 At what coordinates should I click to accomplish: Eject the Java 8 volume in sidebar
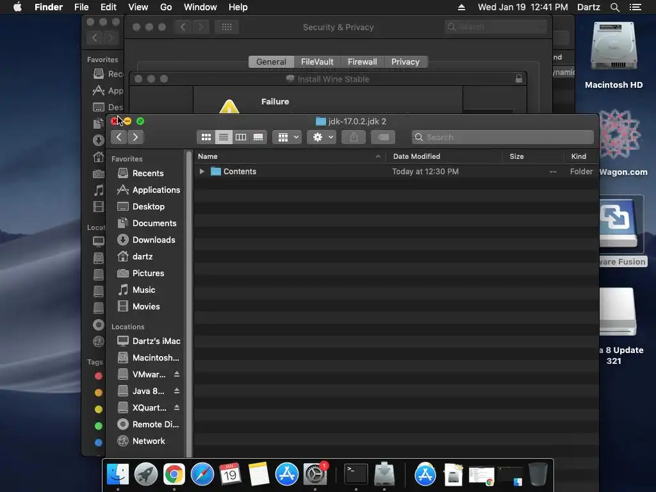(x=177, y=391)
